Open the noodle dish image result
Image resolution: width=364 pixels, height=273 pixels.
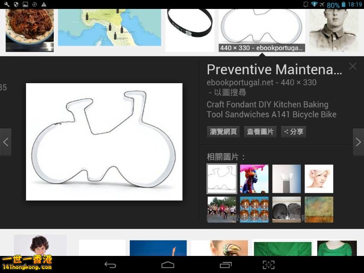[x=30, y=30]
